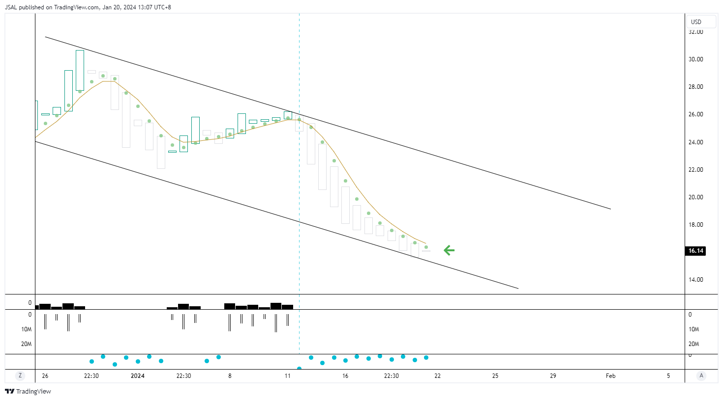Click the 24.00 price axis label
This screenshot has width=723, height=400.
tap(695, 142)
